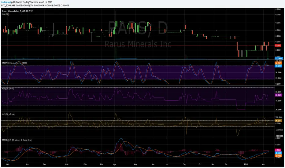The height and width of the screenshot is (168, 285).
Task: Click the orange 80.2977 Stoch RSI value
Action: coord(279,63)
